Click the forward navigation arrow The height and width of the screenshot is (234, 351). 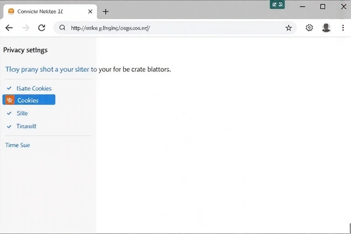(26, 28)
